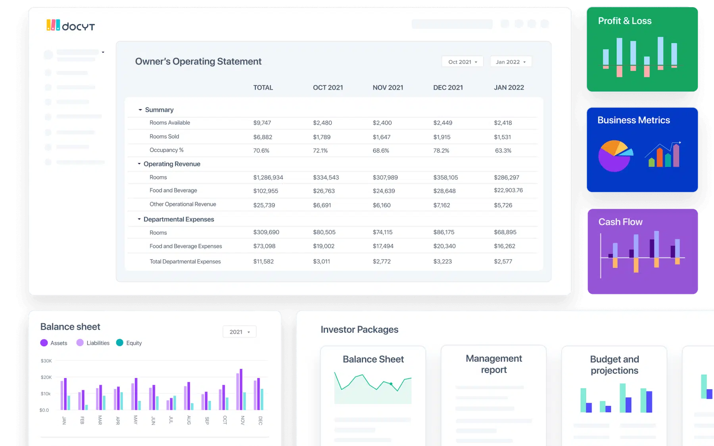Click the Liabilities legend color dot
The height and width of the screenshot is (446, 714).
[x=80, y=343]
